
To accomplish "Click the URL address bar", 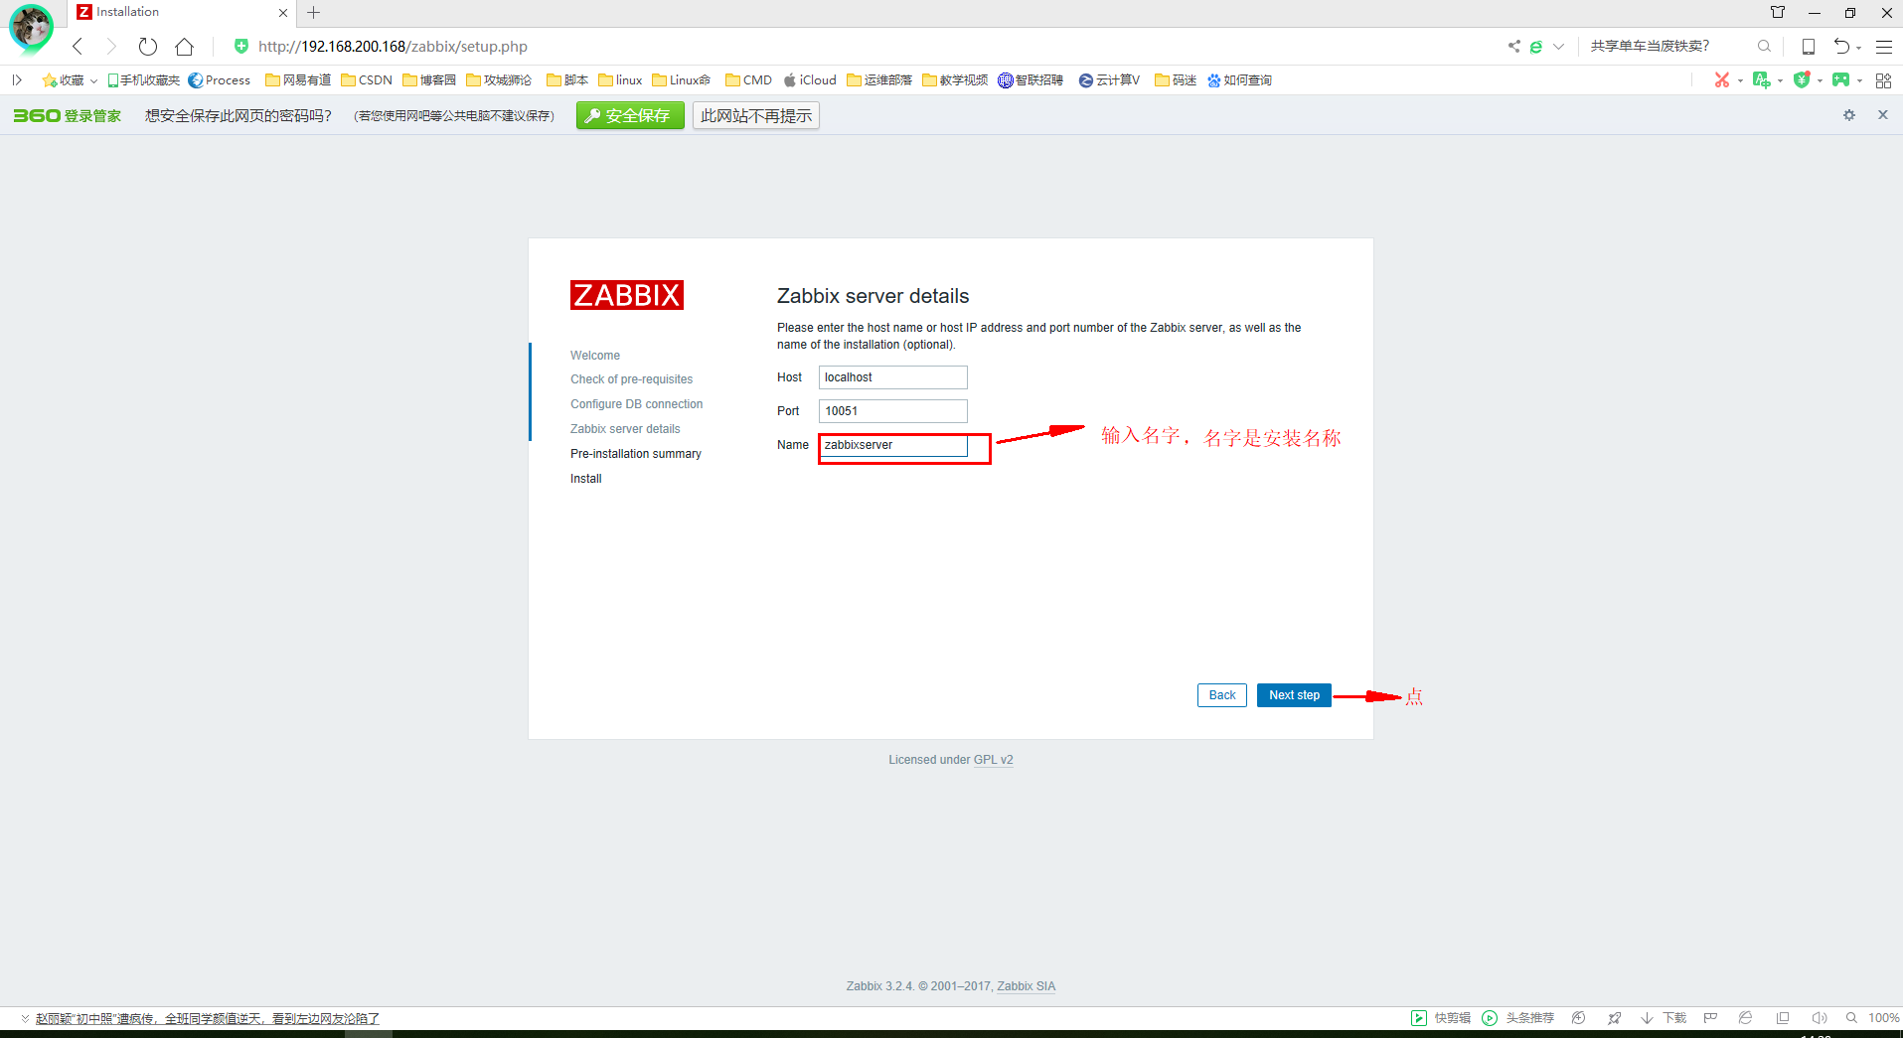I will click(x=393, y=47).
